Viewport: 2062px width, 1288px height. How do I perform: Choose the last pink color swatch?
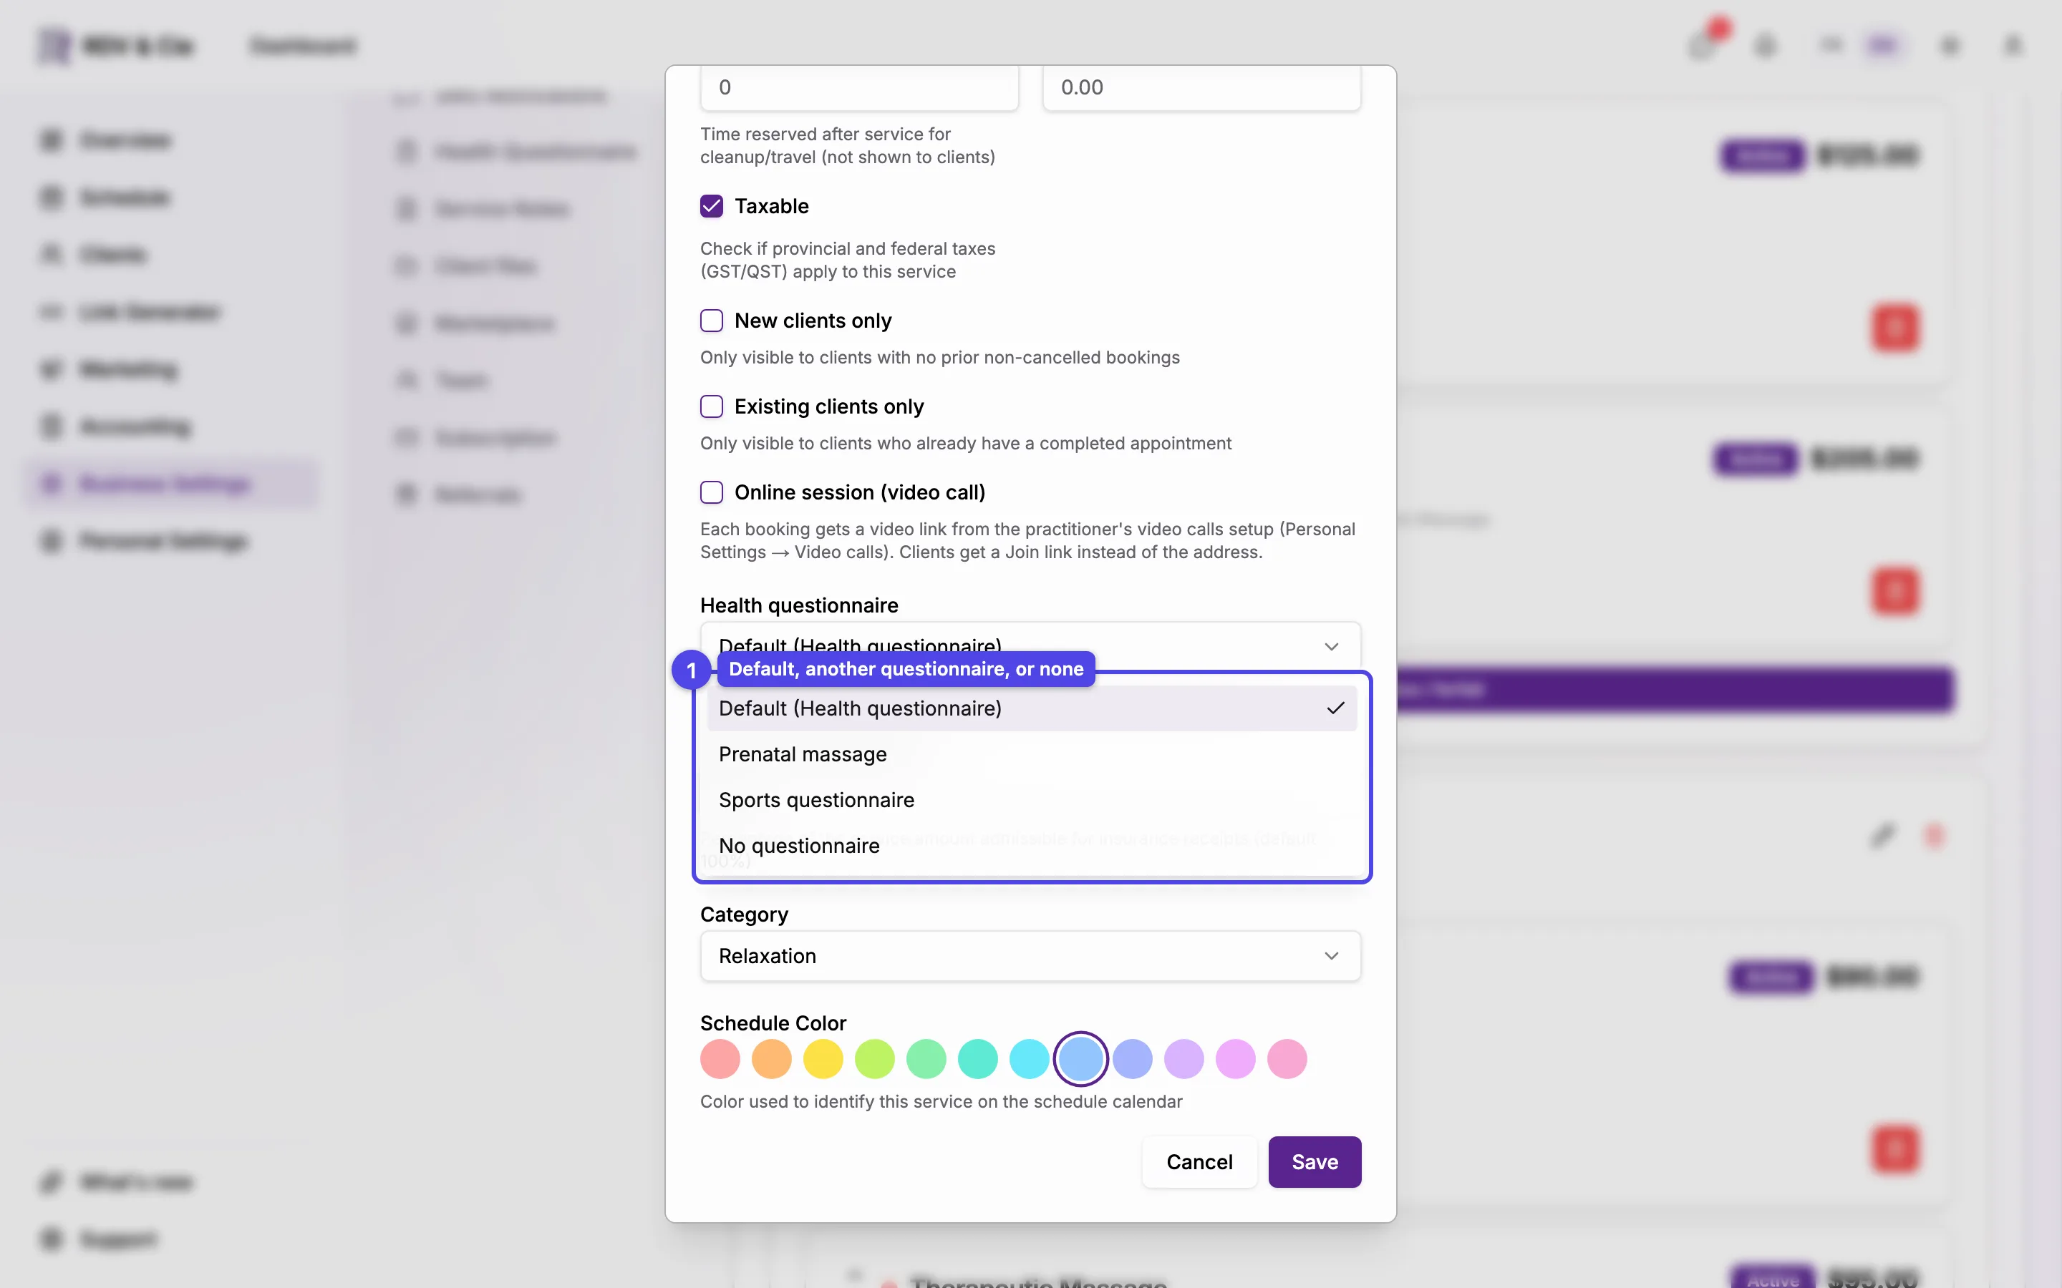[1287, 1059]
